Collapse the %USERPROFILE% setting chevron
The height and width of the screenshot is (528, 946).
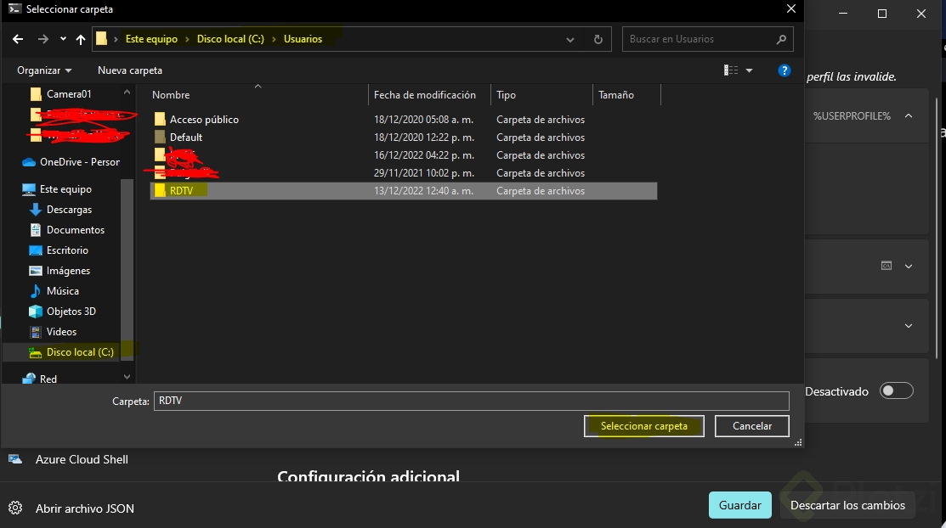(x=909, y=115)
